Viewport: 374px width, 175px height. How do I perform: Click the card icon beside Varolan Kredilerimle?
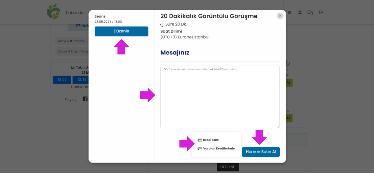click(x=199, y=149)
